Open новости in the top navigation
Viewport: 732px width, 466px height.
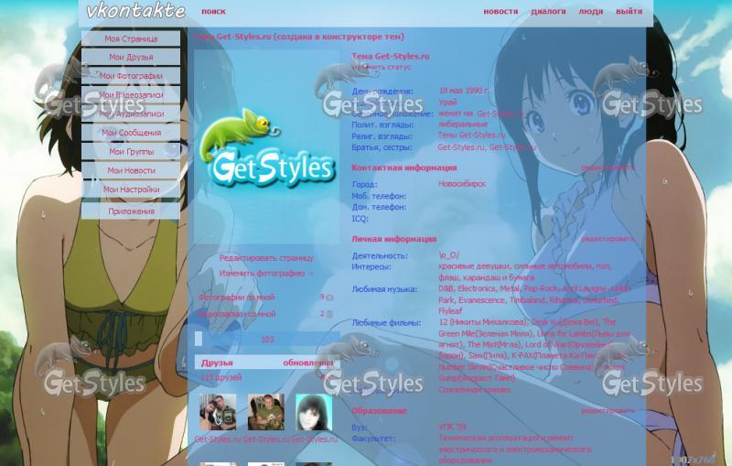tap(501, 11)
